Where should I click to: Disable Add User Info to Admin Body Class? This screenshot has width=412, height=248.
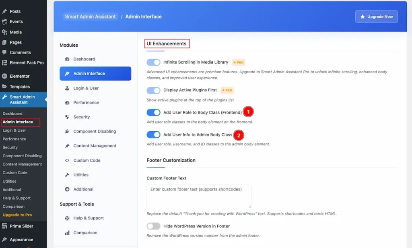click(x=153, y=134)
